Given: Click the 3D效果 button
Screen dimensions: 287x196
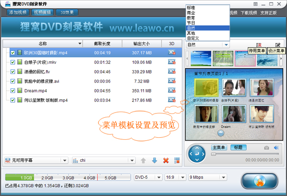Looking at the screenshot, I should (x=67, y=12).
